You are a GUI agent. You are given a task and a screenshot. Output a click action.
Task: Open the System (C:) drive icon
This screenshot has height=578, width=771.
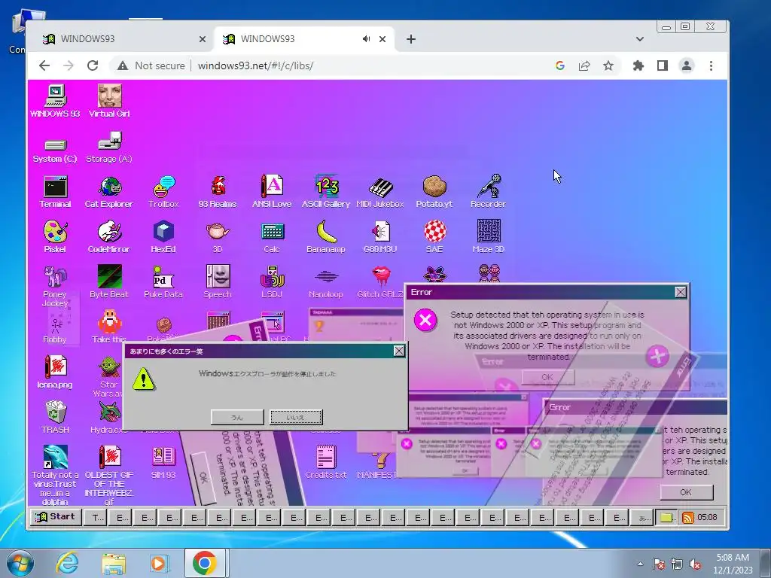55,145
